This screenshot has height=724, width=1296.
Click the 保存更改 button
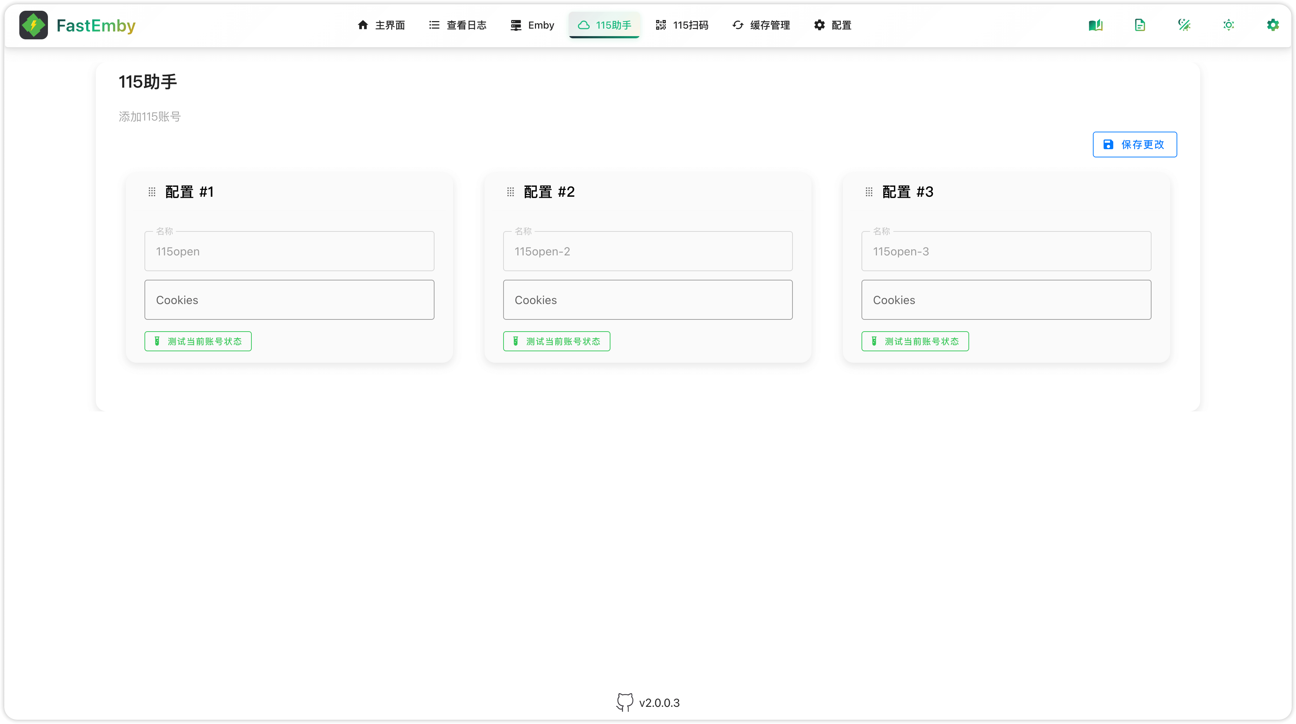pyautogui.click(x=1134, y=145)
